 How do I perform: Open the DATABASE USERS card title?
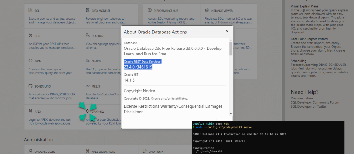(x=45, y=152)
